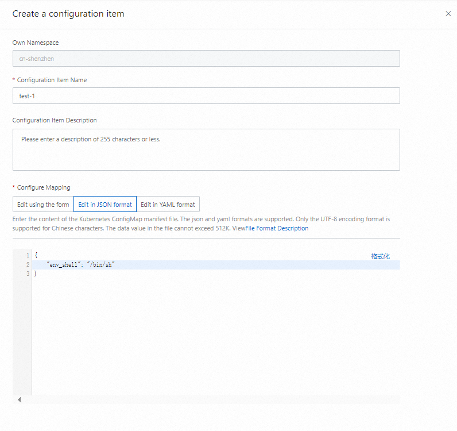The height and width of the screenshot is (431, 457).
Task: Click into the description text area
Action: tap(206, 149)
